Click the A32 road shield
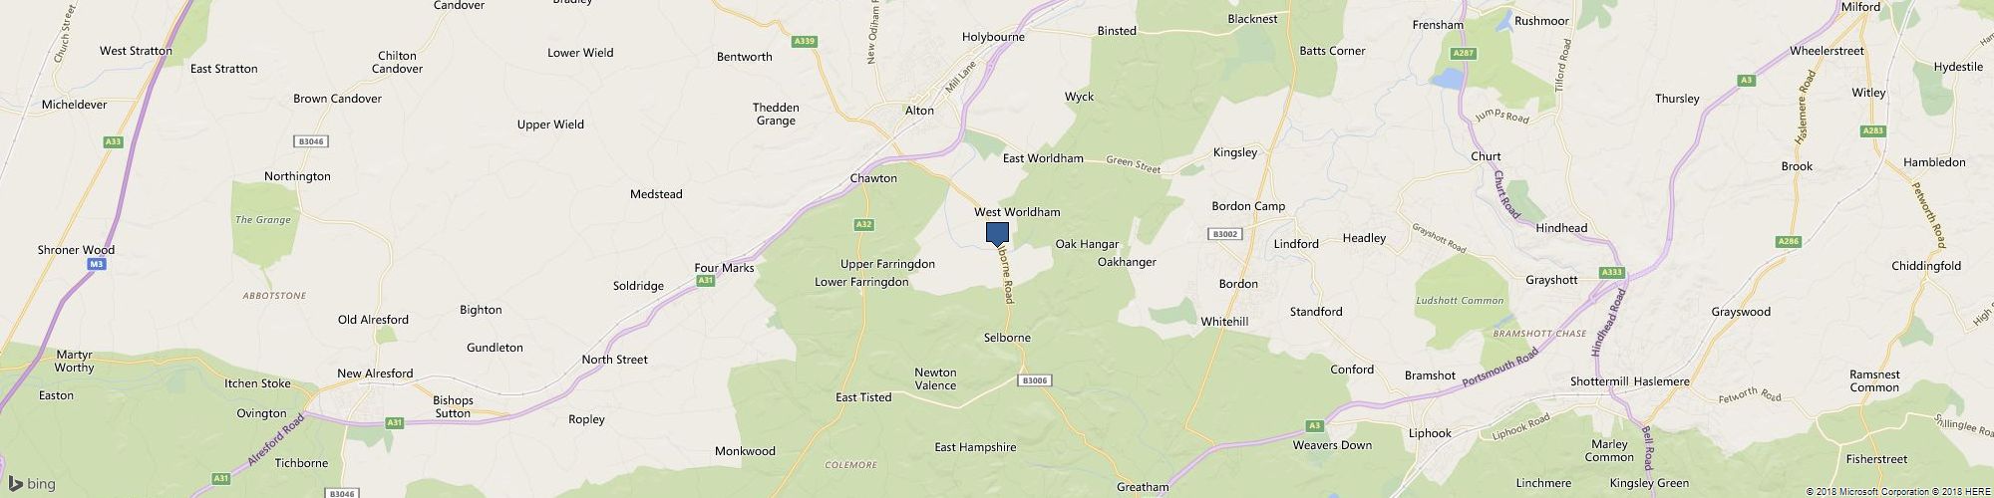The image size is (1994, 498). (x=863, y=225)
